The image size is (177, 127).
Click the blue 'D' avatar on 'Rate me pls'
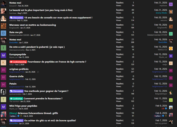[x=4, y=33]
